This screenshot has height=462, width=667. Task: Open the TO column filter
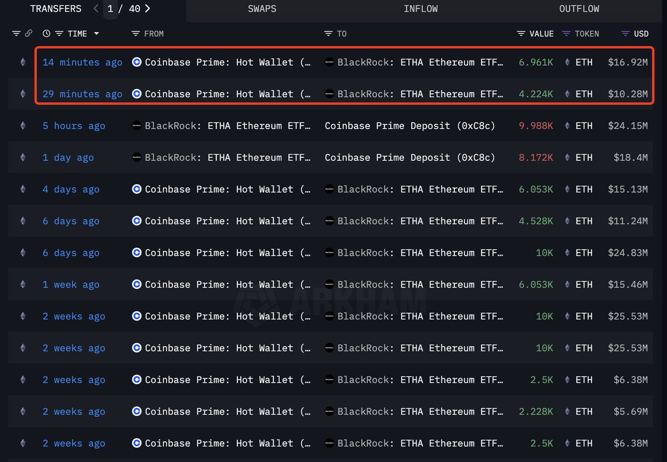pos(328,33)
